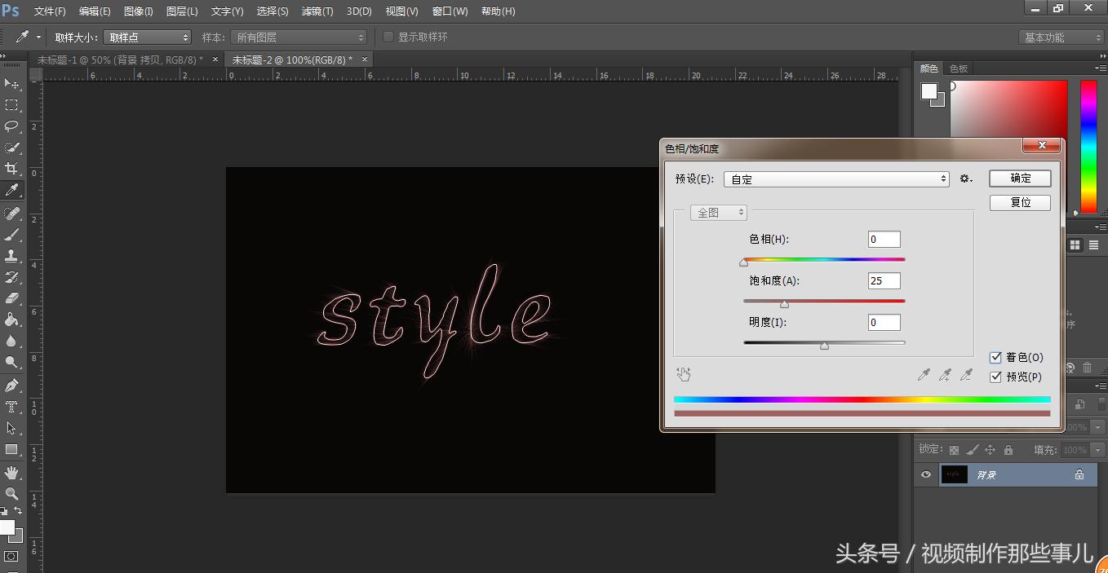Select the Move tool
The image size is (1108, 573).
pos(11,84)
